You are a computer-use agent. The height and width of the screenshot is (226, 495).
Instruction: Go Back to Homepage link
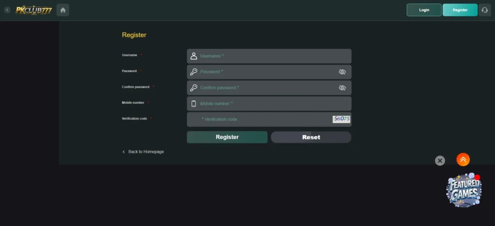[143, 152]
